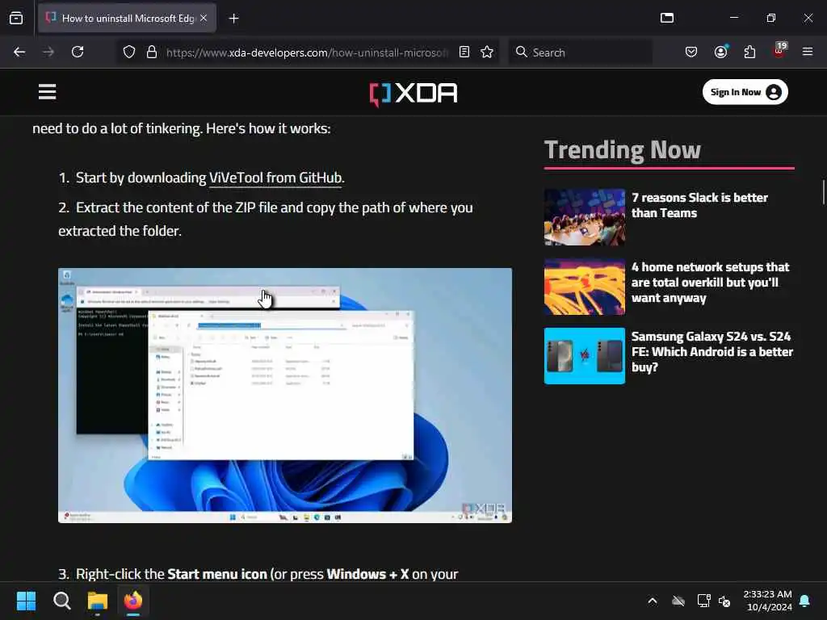Screen dimensions: 827x620
Task: Open network status tray icon
Action: 703,601
